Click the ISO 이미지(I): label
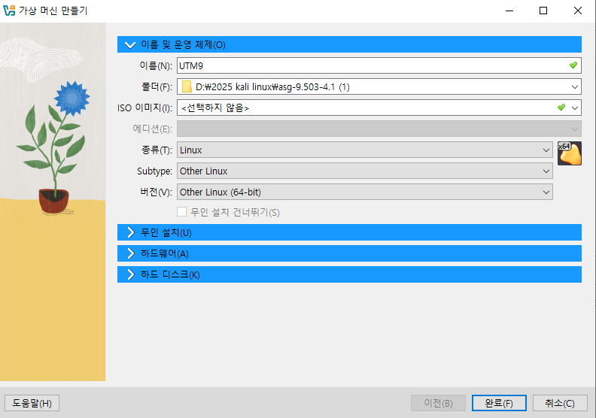This screenshot has height=418, width=596. coord(144,108)
